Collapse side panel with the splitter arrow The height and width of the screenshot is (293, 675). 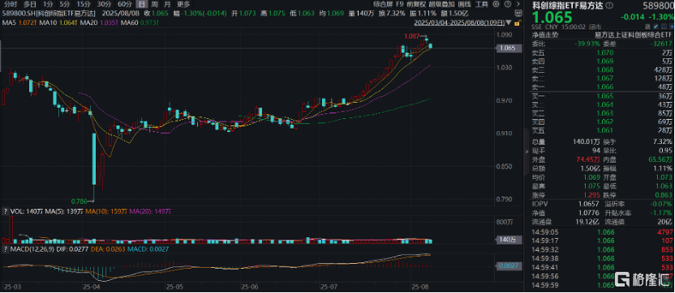point(527,151)
